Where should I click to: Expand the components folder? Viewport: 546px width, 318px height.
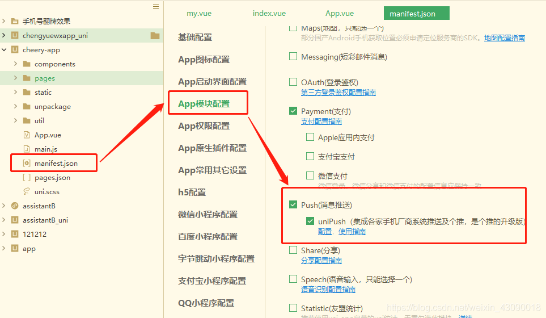coord(15,64)
